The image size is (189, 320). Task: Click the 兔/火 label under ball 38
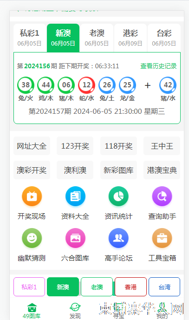pyautogui.click(x=26, y=98)
